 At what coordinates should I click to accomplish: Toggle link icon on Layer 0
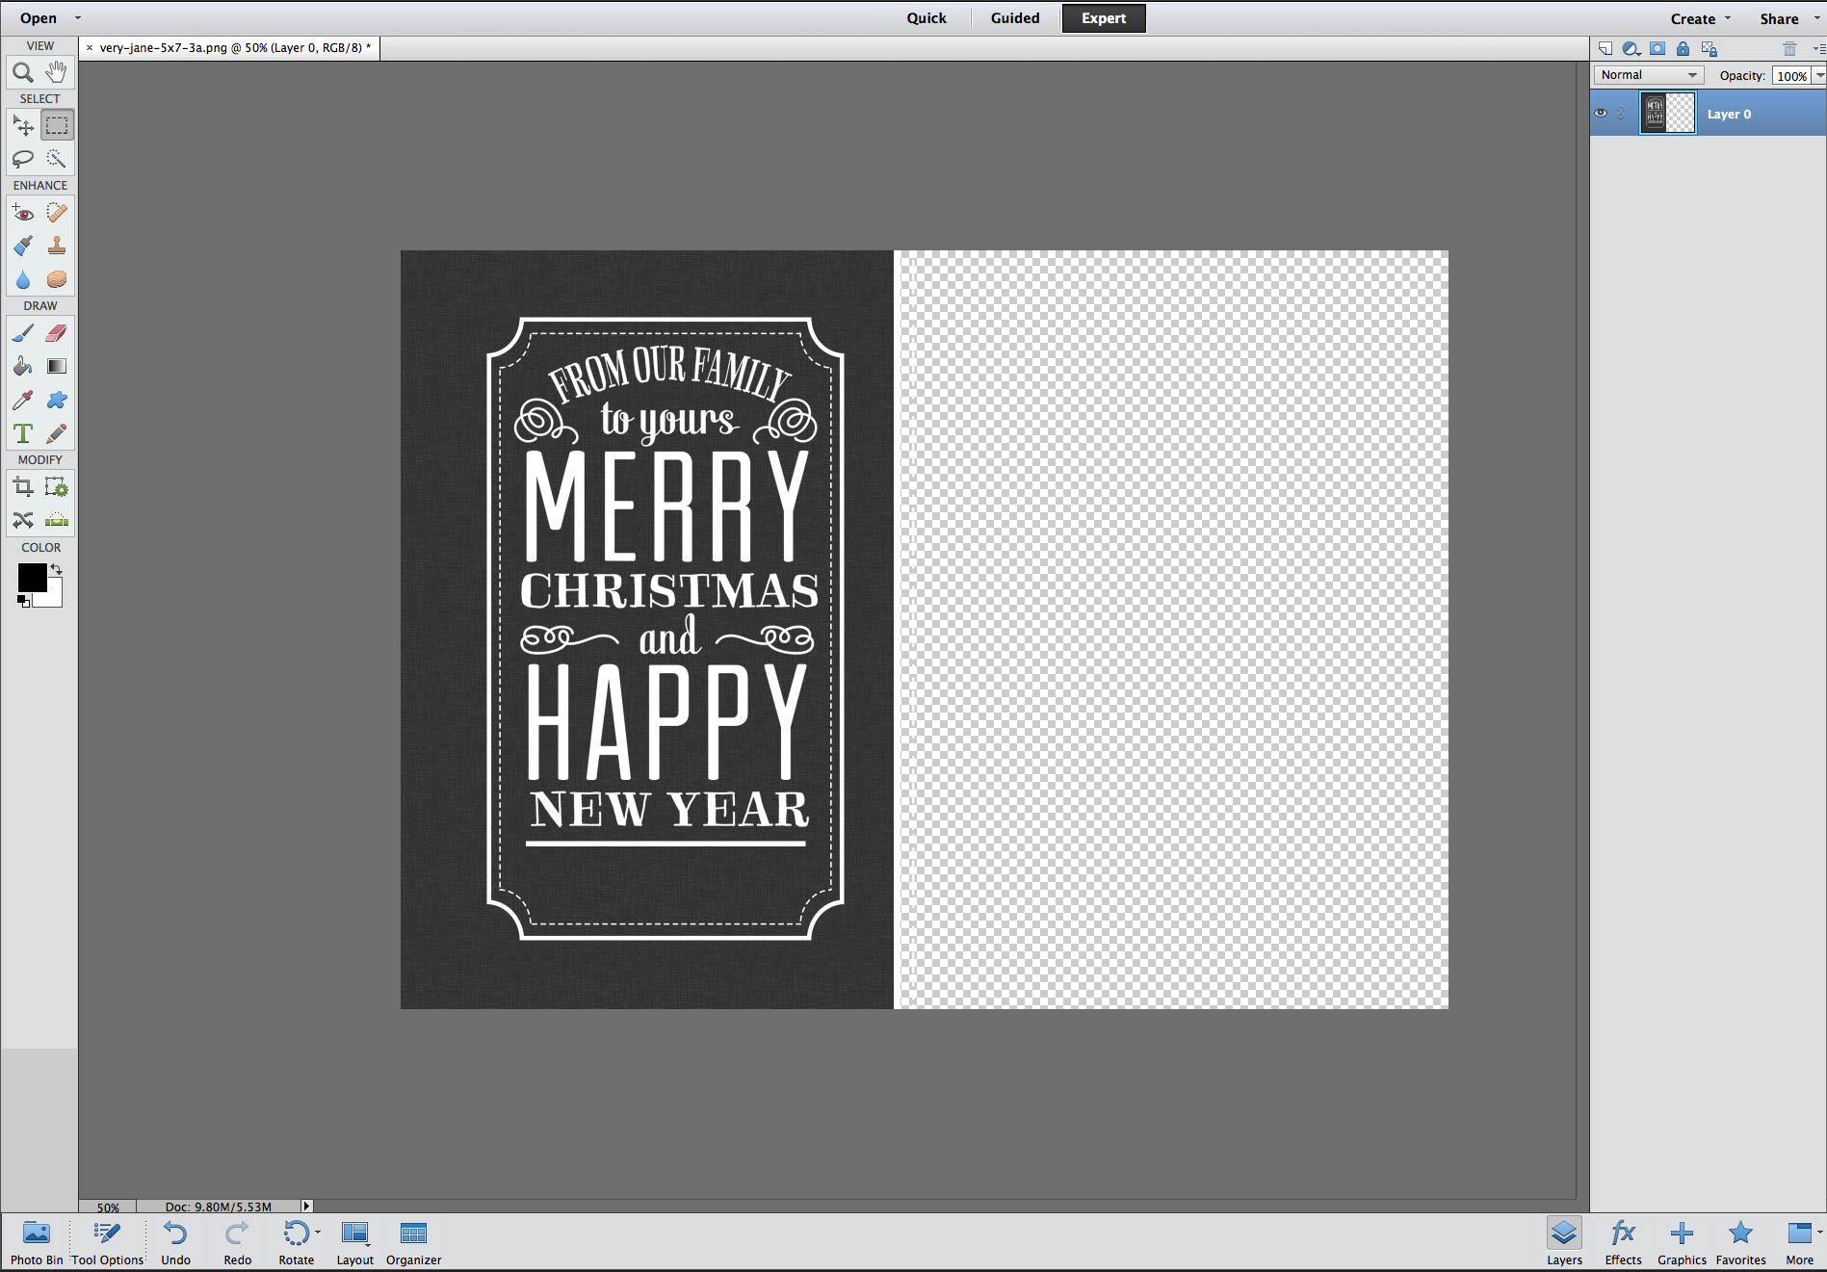click(x=1622, y=114)
